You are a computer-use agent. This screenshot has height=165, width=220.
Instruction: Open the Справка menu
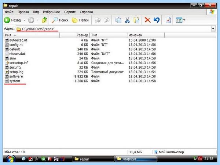coord(86,12)
